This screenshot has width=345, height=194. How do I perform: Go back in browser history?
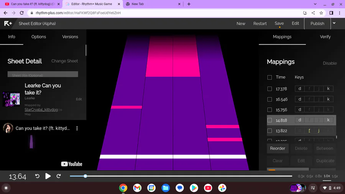[x=5, y=13]
